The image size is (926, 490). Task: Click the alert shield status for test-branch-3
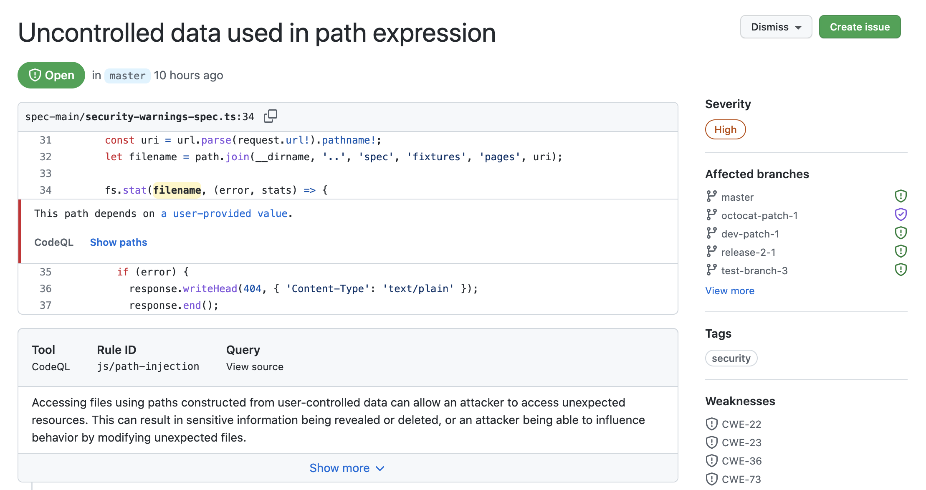901,269
